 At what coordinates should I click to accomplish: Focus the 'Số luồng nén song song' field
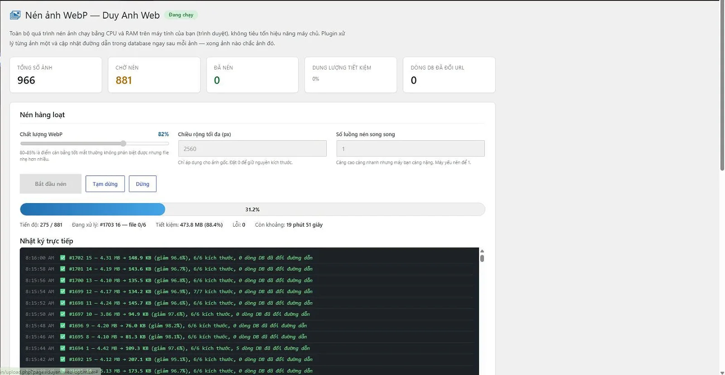[411, 149]
